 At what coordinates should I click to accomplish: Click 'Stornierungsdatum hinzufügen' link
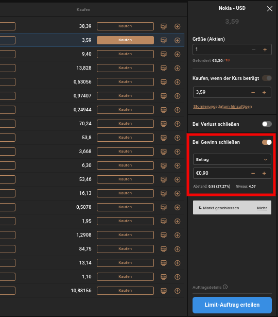222,107
